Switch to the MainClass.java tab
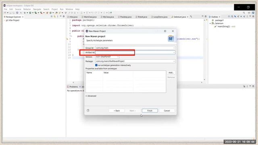Viewport: 258px width, 145px height. 90,17
